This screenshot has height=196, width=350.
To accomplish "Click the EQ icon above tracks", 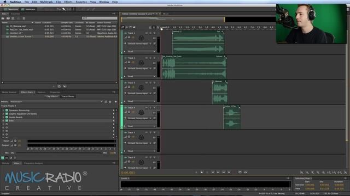I will point(134,27).
